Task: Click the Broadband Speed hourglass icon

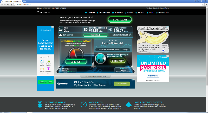Action: pyautogui.click(x=48, y=69)
